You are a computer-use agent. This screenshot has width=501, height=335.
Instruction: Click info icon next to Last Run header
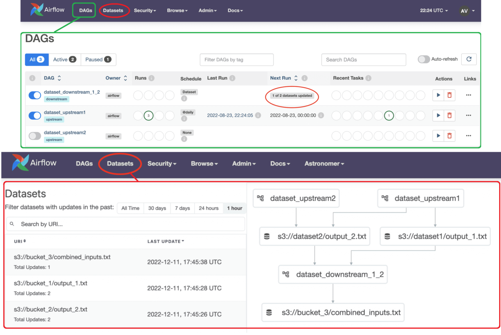pos(232,78)
